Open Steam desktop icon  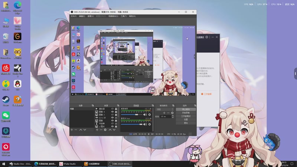coord(6,101)
